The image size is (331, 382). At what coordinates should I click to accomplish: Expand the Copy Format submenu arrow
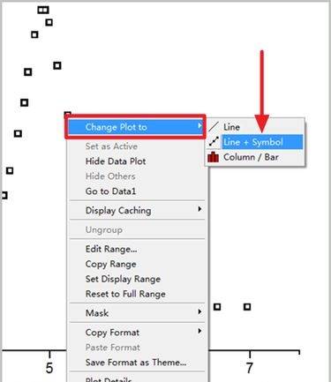(x=199, y=331)
